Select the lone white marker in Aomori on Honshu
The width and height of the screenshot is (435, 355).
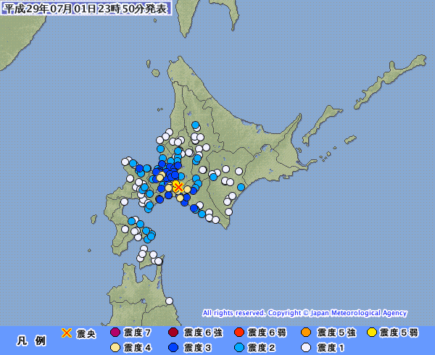click(x=169, y=301)
